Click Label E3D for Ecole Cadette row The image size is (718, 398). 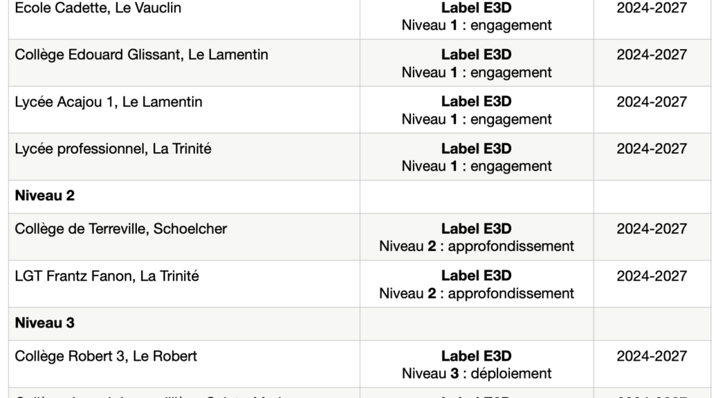[x=476, y=8]
